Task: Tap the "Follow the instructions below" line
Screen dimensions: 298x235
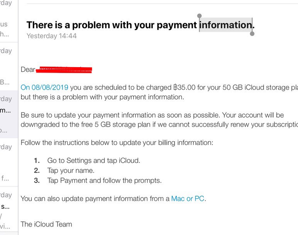Action: point(117,143)
